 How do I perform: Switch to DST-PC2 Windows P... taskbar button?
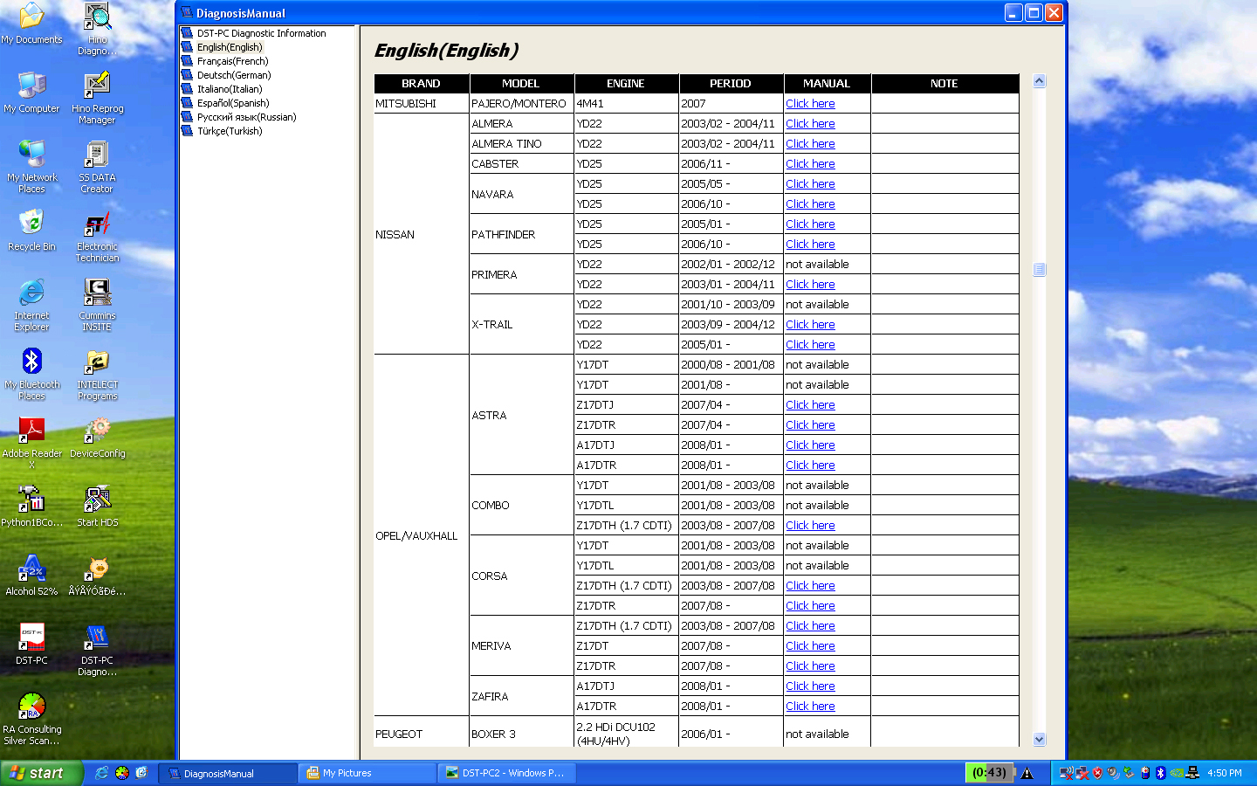507,773
